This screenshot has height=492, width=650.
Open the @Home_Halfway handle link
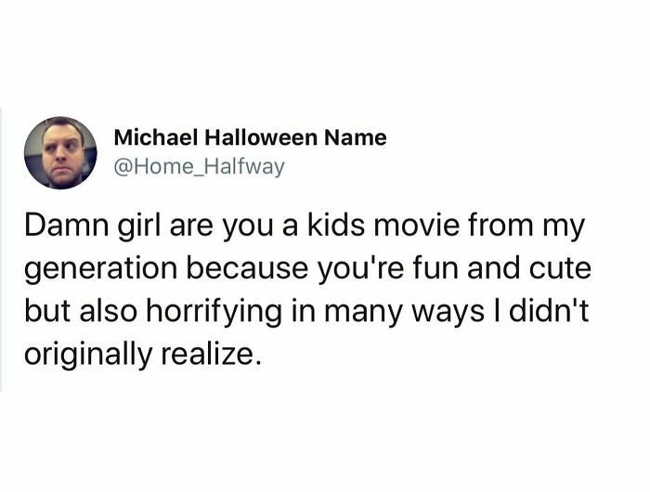click(x=200, y=166)
